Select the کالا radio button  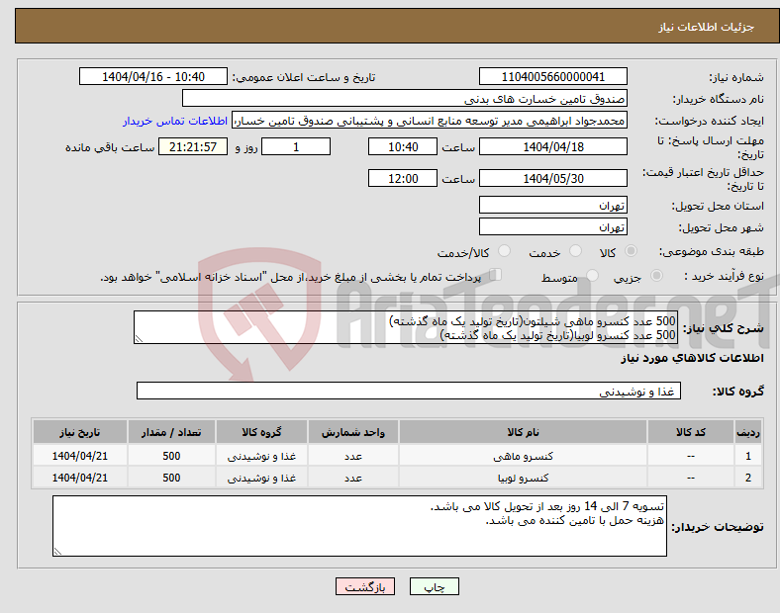pos(631,251)
